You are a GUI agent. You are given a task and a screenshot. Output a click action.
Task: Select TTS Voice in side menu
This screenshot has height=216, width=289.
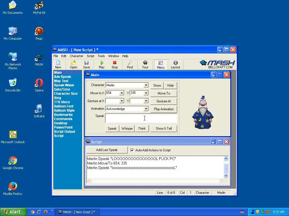pyautogui.click(x=62, y=102)
